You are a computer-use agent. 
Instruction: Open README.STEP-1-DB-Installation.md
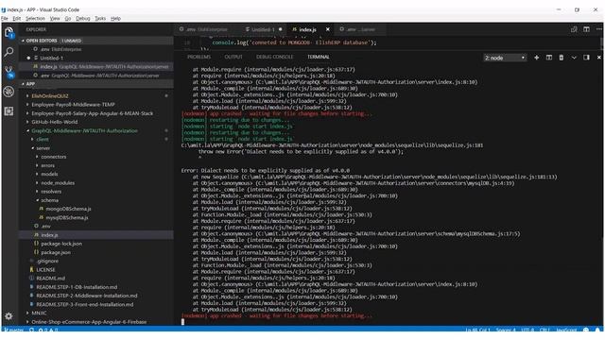pos(77,287)
